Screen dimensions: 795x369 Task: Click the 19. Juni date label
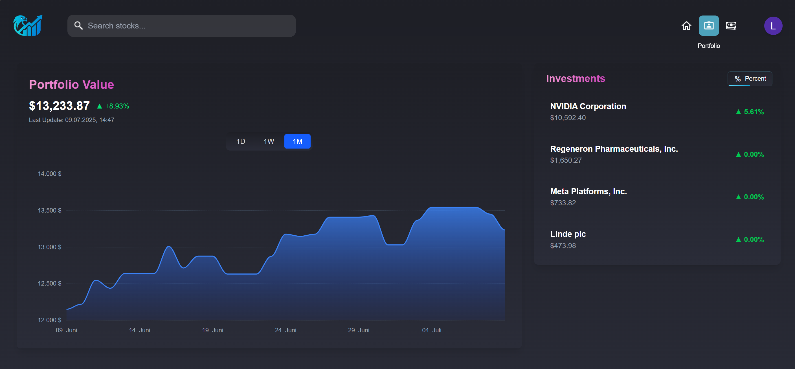(x=213, y=330)
